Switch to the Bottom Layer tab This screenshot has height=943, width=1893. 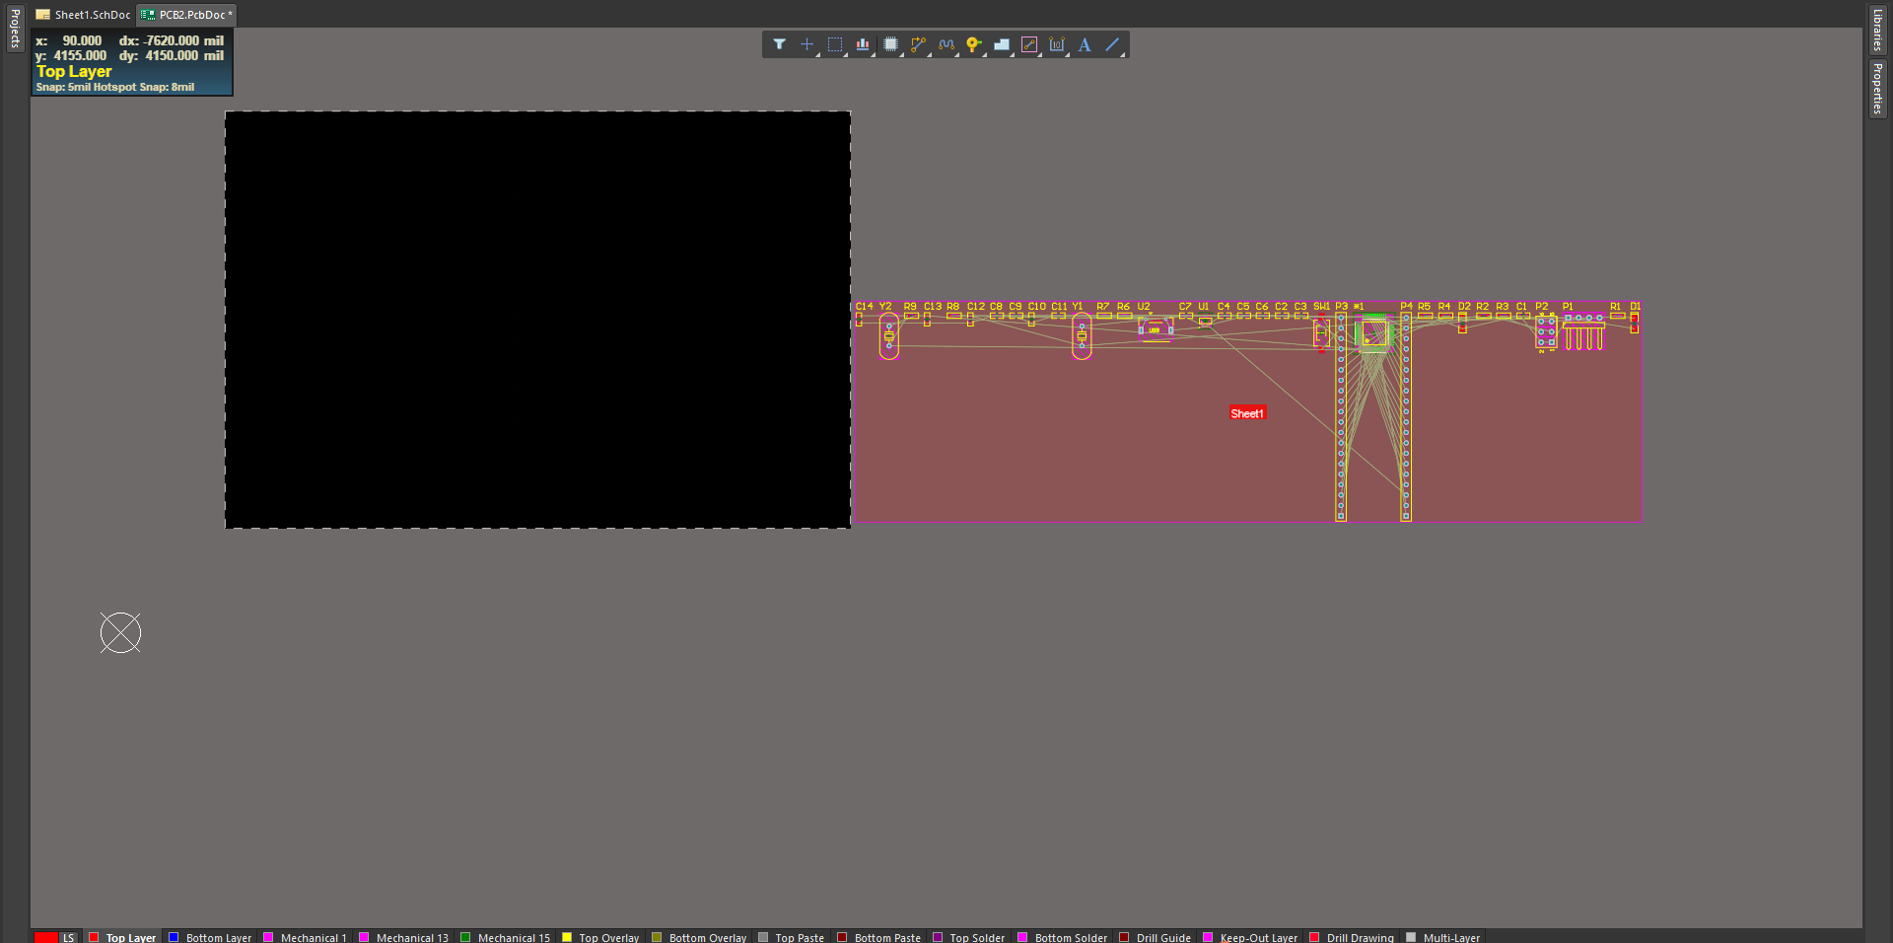(210, 937)
